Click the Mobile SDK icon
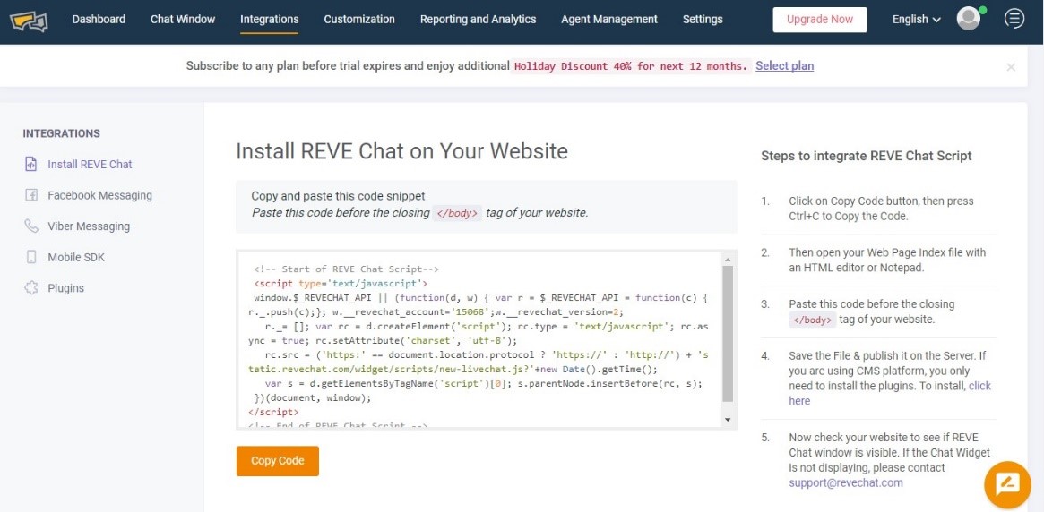 [31, 257]
